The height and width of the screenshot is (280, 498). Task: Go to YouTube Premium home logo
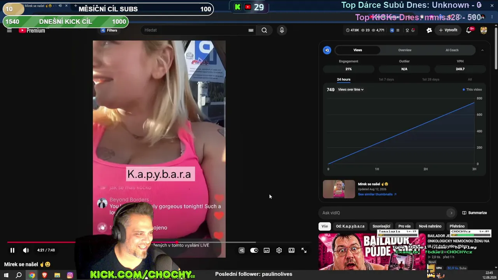tap(32, 30)
